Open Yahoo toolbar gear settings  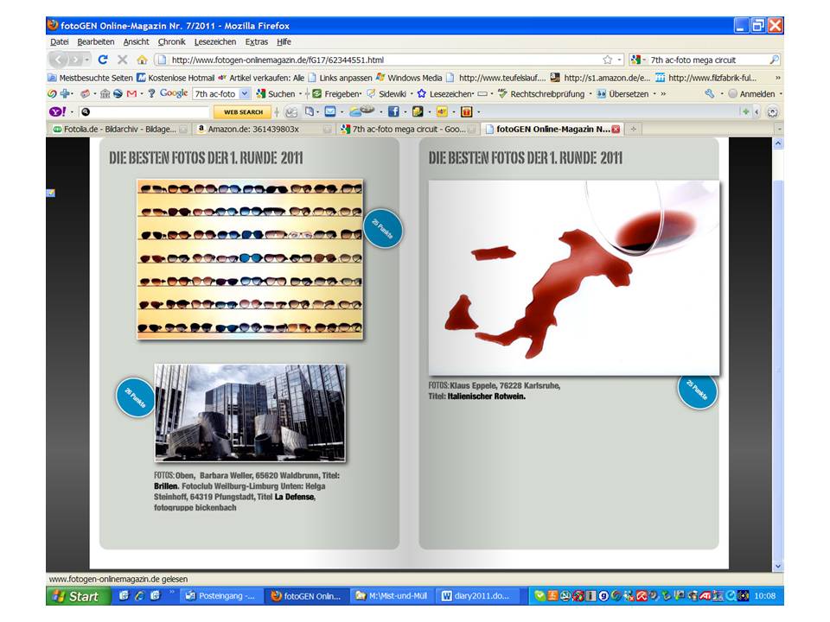[x=772, y=111]
